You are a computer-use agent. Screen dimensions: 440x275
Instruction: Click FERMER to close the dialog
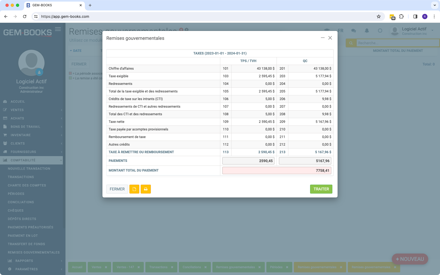[x=117, y=189]
